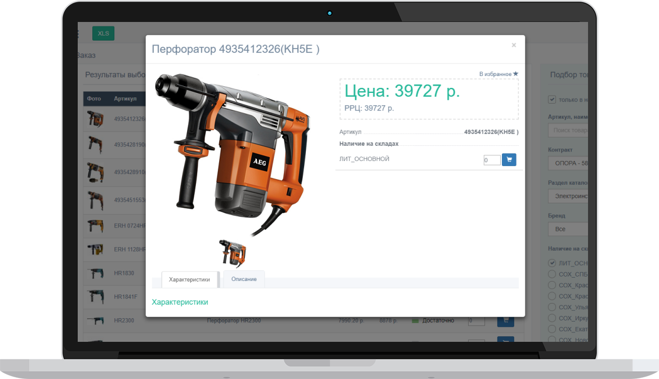Click the Артикул column header

click(x=125, y=99)
